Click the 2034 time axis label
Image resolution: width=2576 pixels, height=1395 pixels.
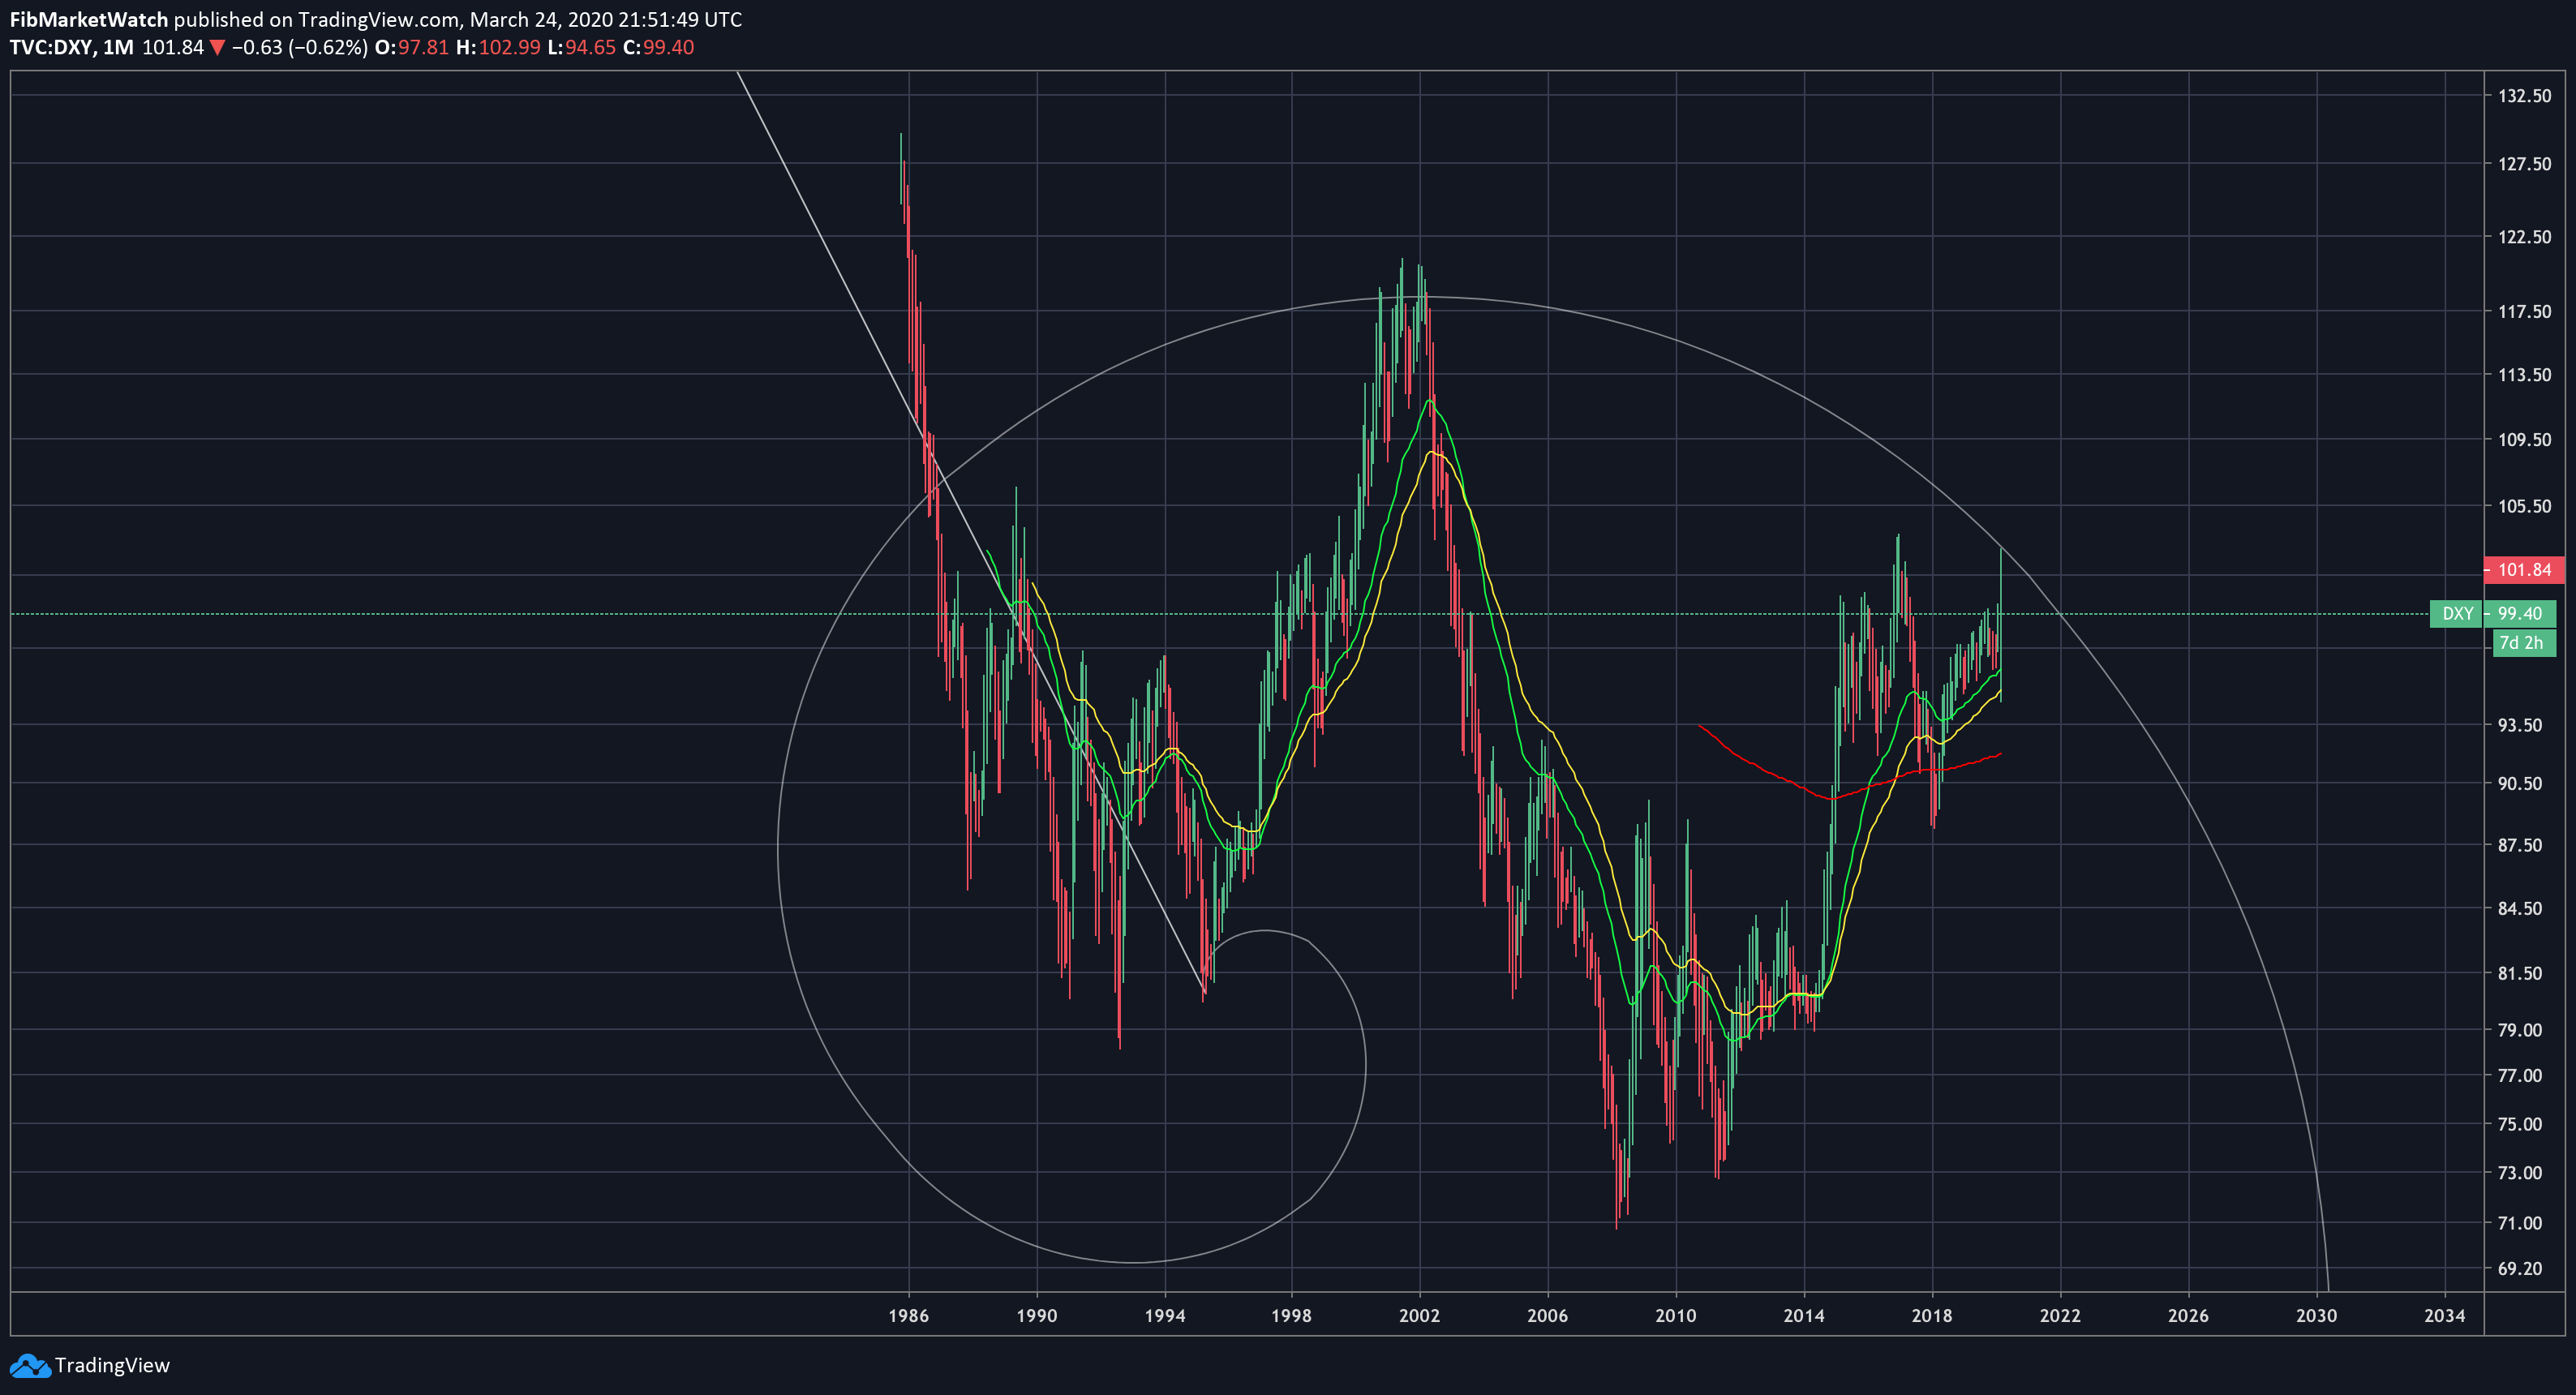pyautogui.click(x=2444, y=1316)
